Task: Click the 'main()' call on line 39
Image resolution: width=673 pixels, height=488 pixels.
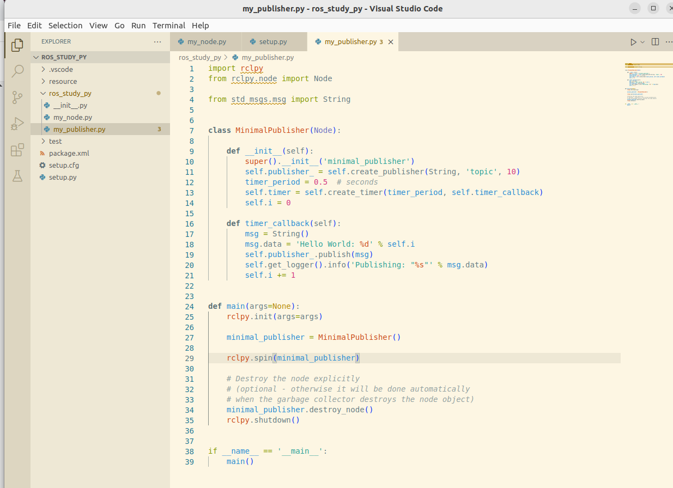Action: tap(240, 461)
